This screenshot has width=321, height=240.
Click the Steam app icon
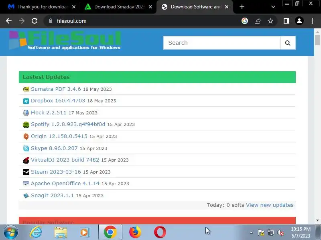[x=26, y=172]
